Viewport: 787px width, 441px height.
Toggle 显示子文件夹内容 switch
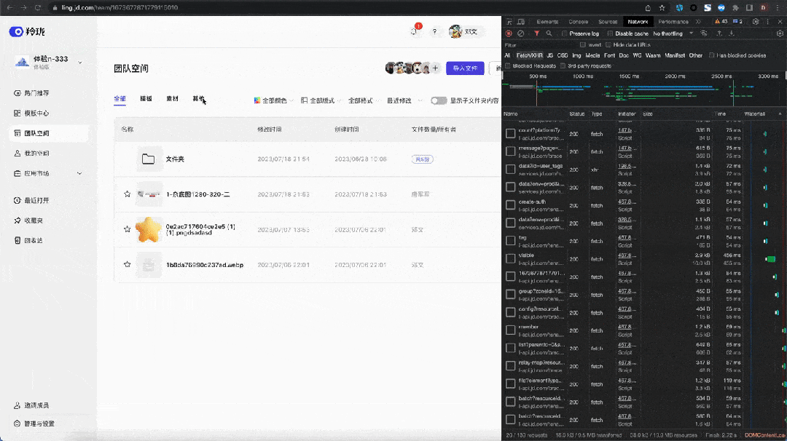[439, 101]
